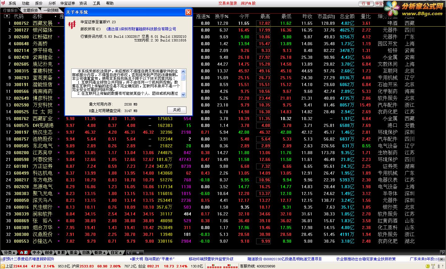Click the 创业 index value 892.21
This screenshot has height=269, width=446.
coord(153,266)
